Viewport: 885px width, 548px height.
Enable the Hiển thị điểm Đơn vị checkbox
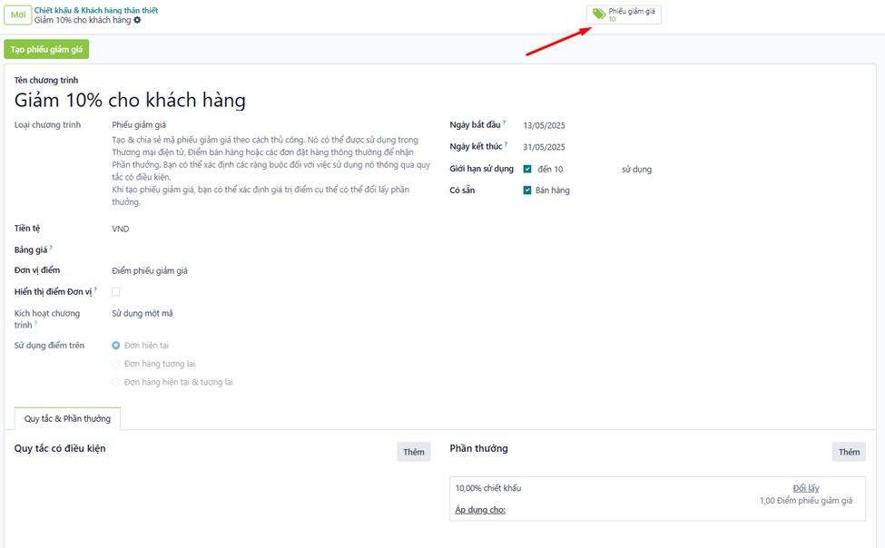[116, 292]
